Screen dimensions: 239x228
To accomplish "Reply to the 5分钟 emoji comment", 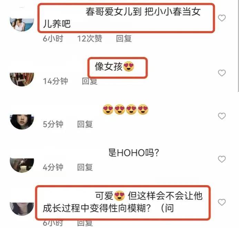I will click(85, 124).
